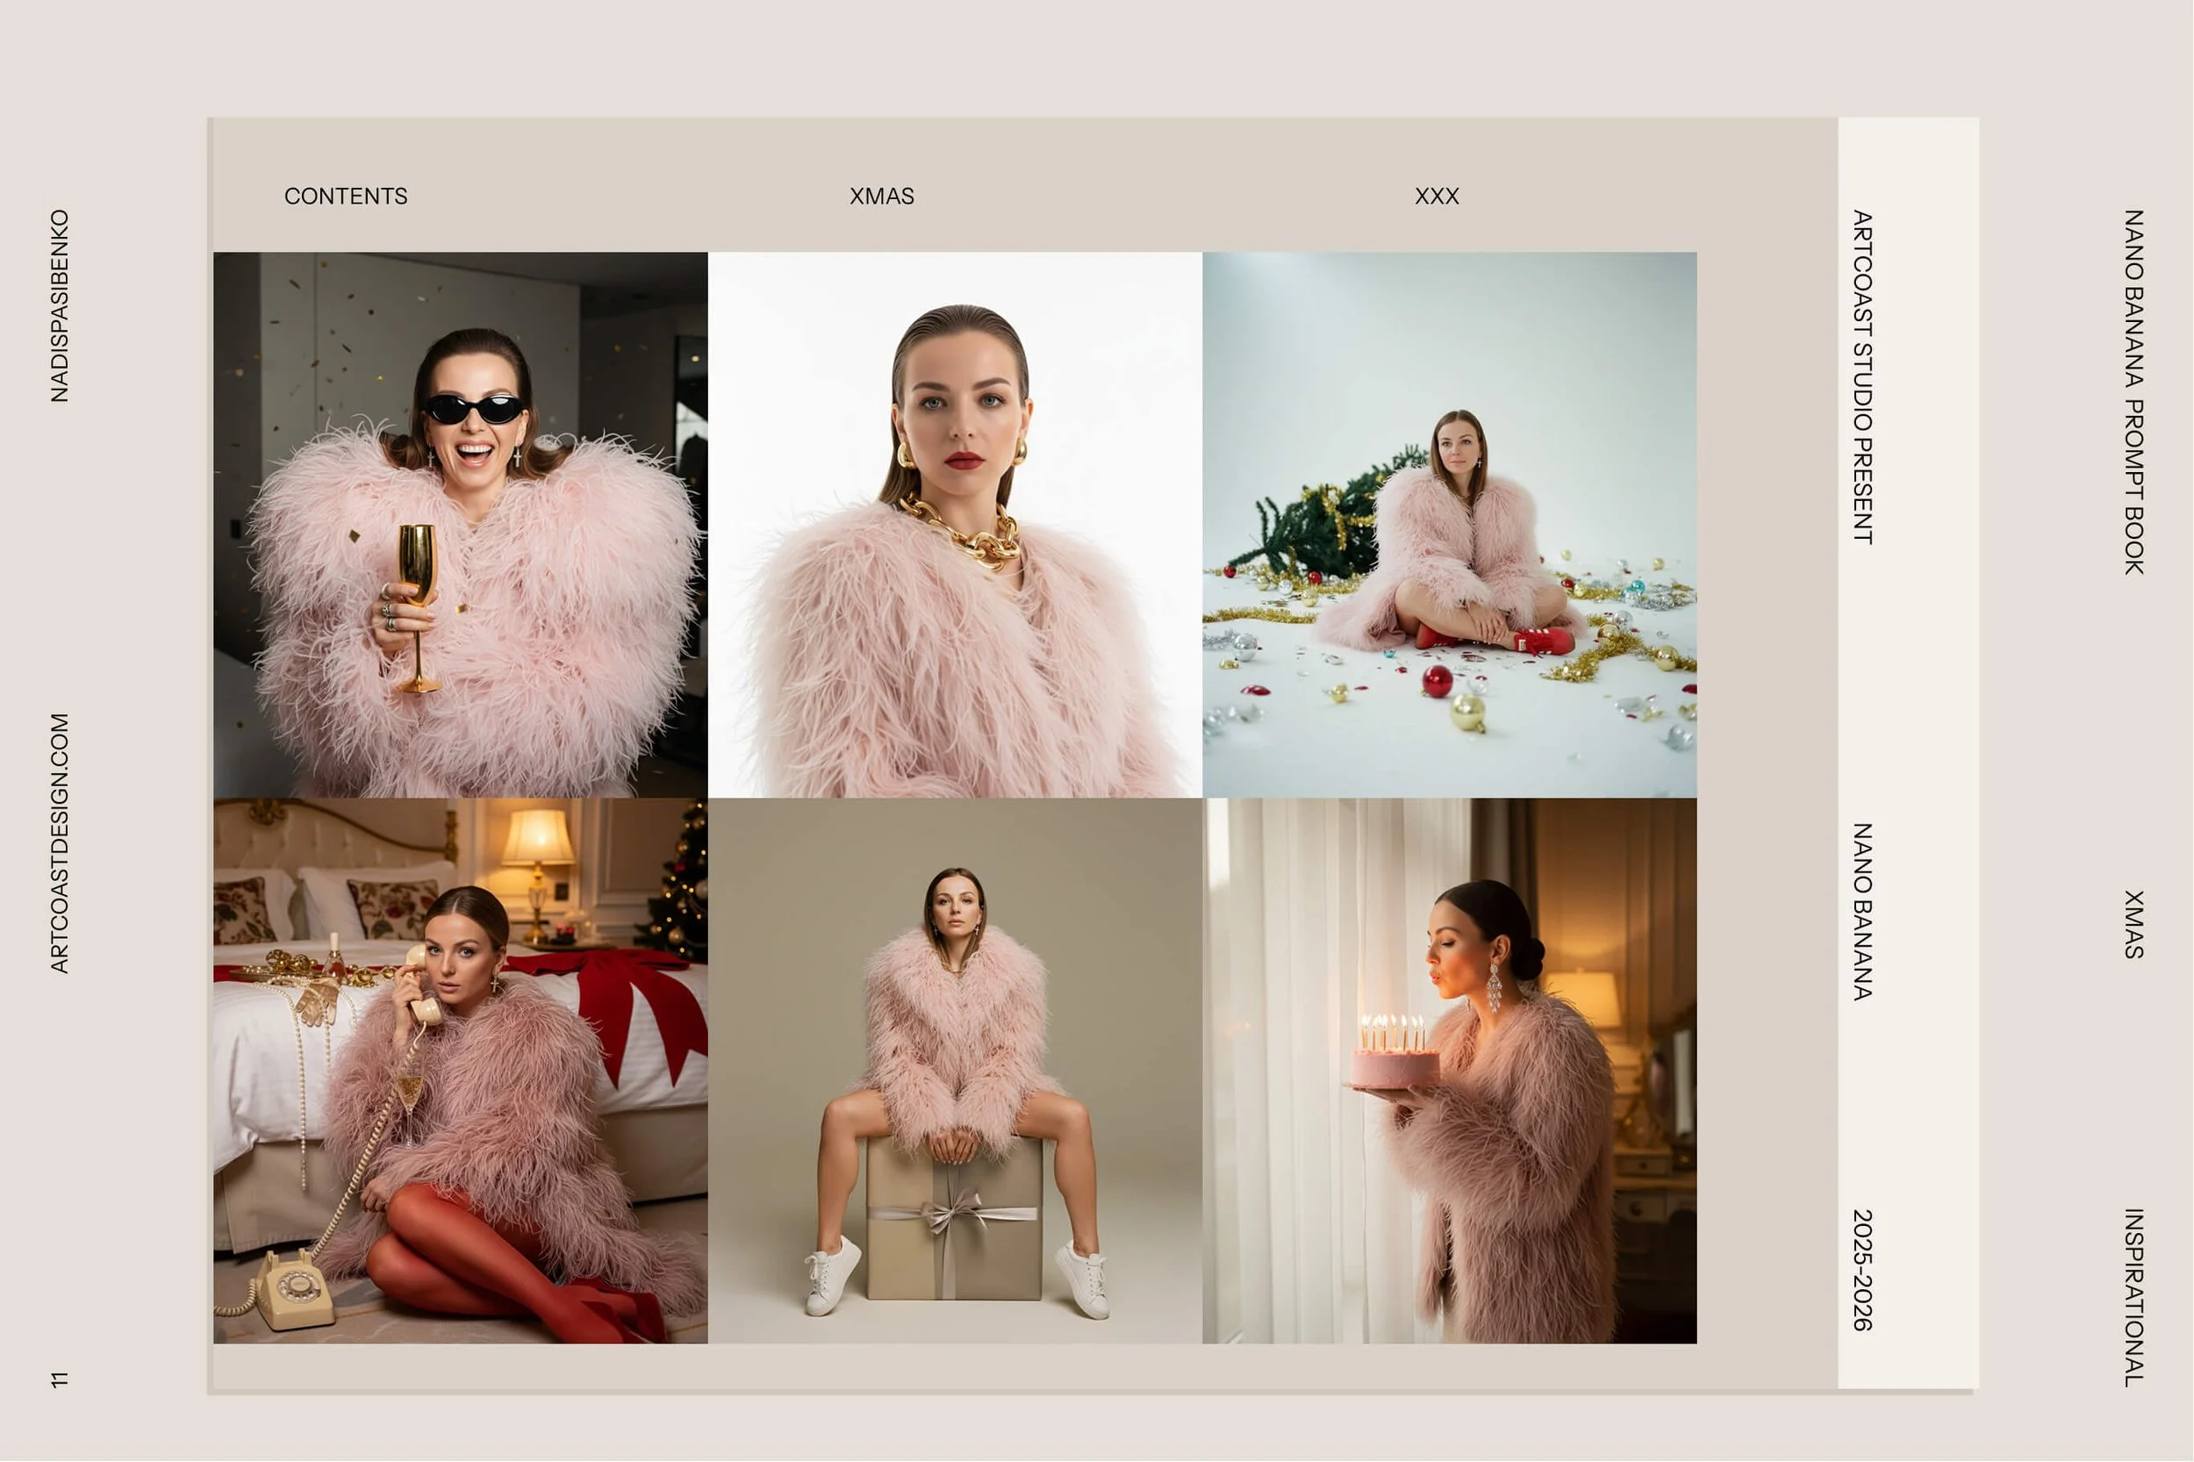Viewport: 2194px width, 1462px height.
Task: Select the XMAS column heading
Action: [x=881, y=197]
